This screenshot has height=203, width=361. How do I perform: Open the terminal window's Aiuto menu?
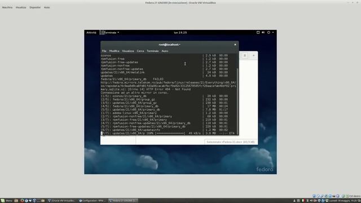tap(165, 51)
